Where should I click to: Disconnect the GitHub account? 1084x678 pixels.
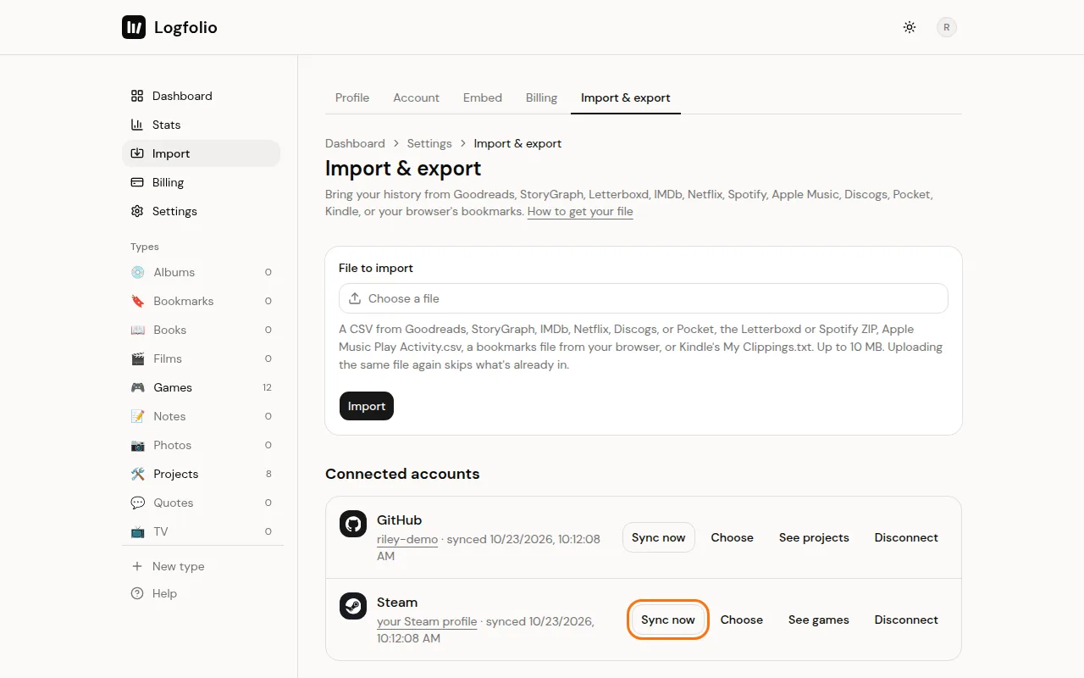pyautogui.click(x=906, y=537)
